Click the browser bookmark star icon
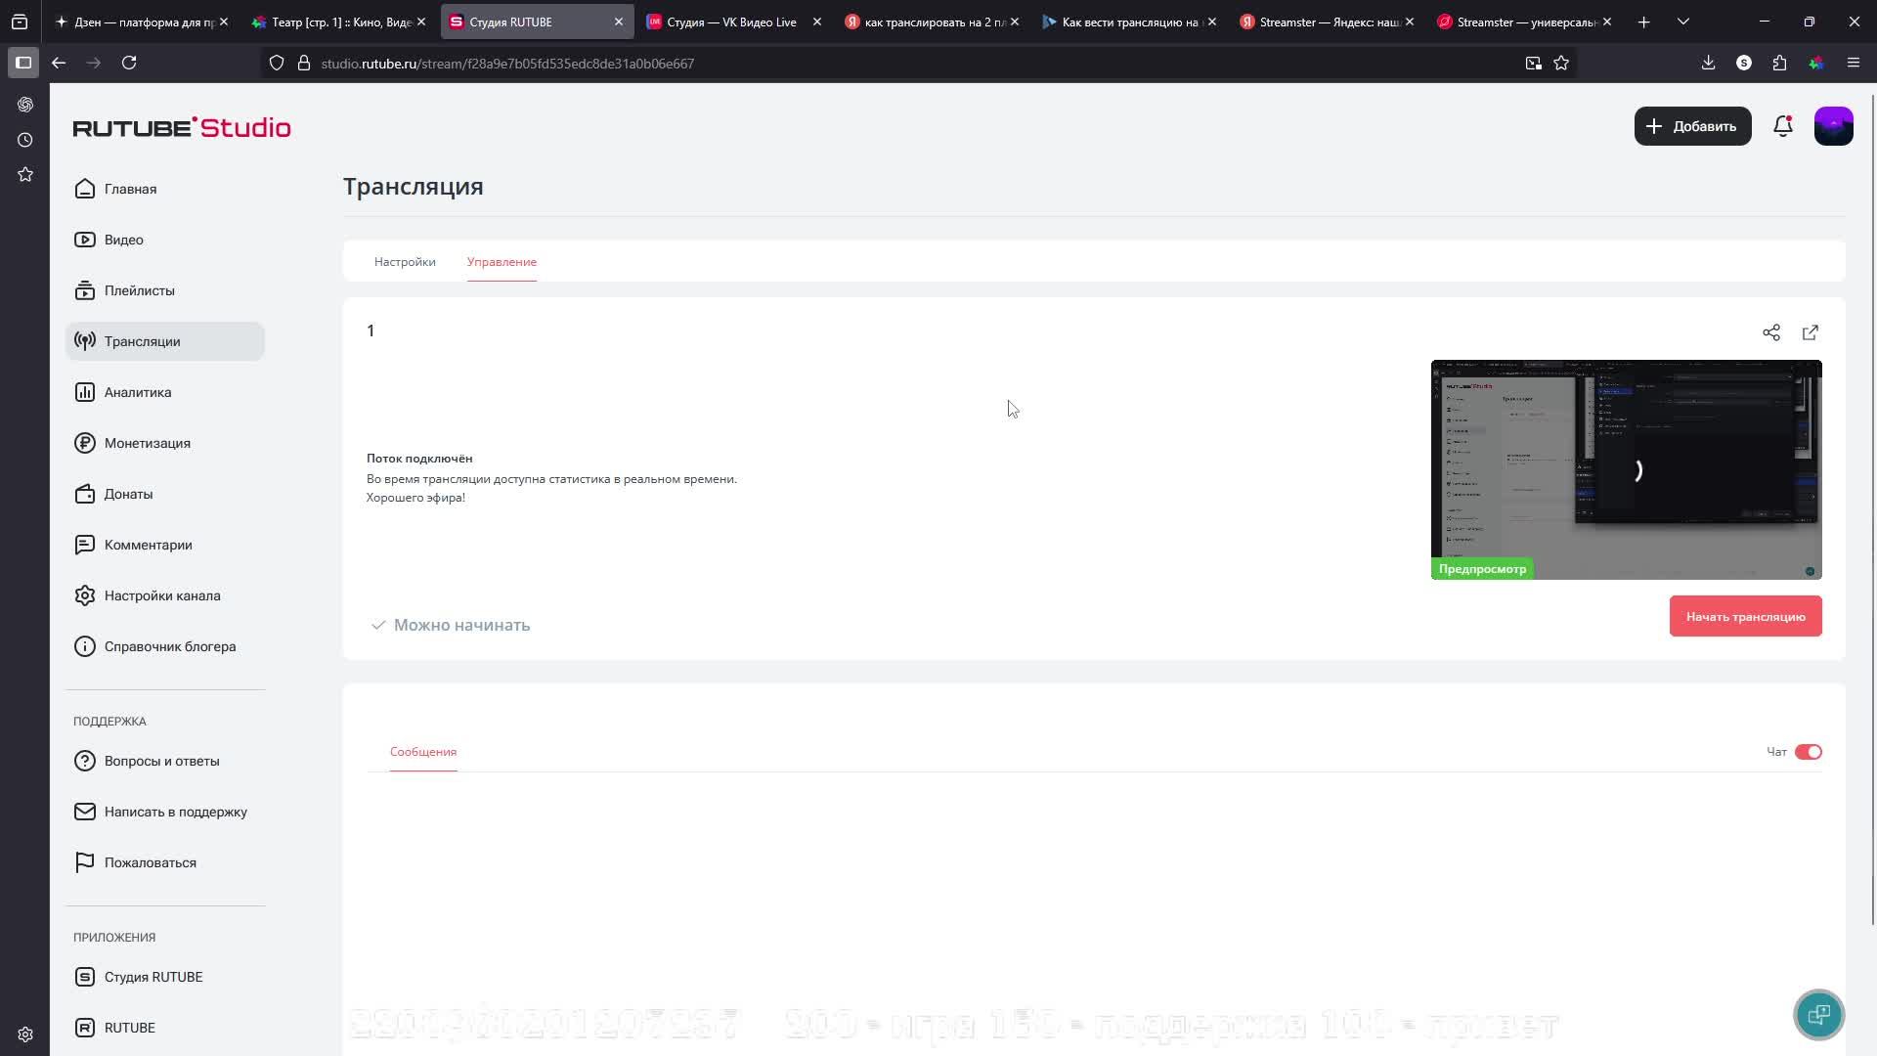1877x1056 pixels. tap(1561, 64)
